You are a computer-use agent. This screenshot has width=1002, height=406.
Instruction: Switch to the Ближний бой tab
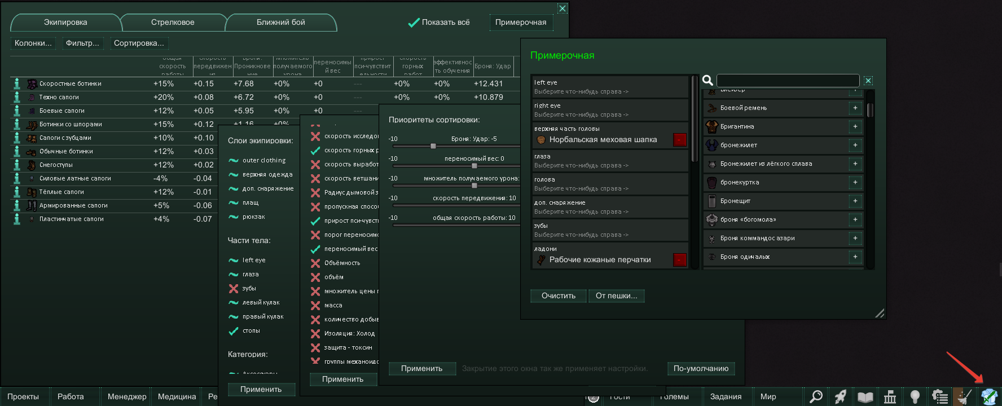pos(281,23)
